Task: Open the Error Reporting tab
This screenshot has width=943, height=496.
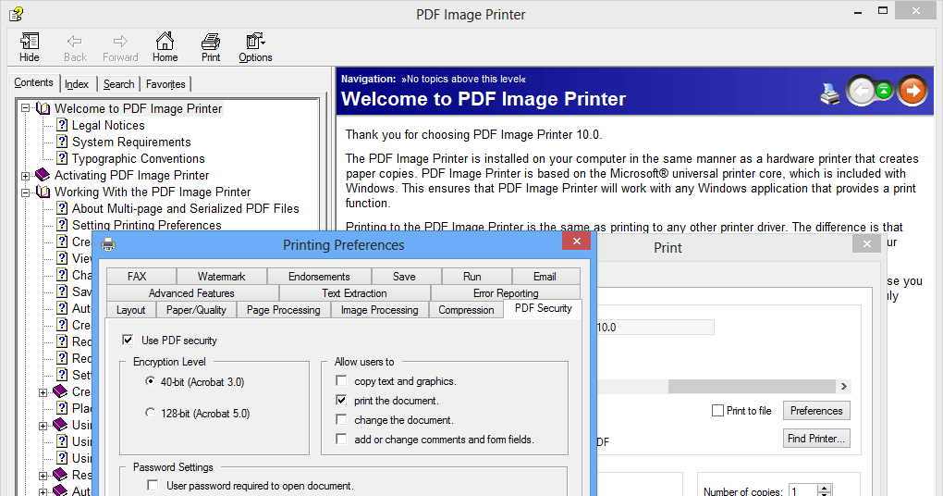Action: tap(506, 293)
